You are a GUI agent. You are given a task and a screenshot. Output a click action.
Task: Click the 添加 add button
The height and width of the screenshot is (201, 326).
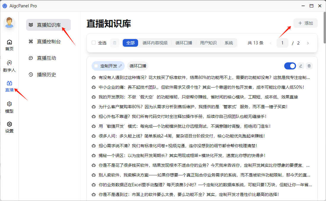point(305,23)
